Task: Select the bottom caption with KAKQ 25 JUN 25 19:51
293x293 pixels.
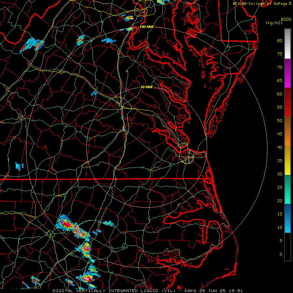Action: tap(148, 291)
